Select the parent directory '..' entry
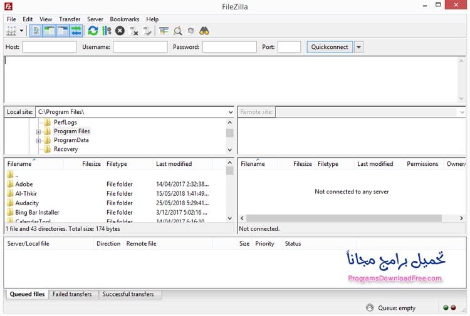 (x=116, y=175)
